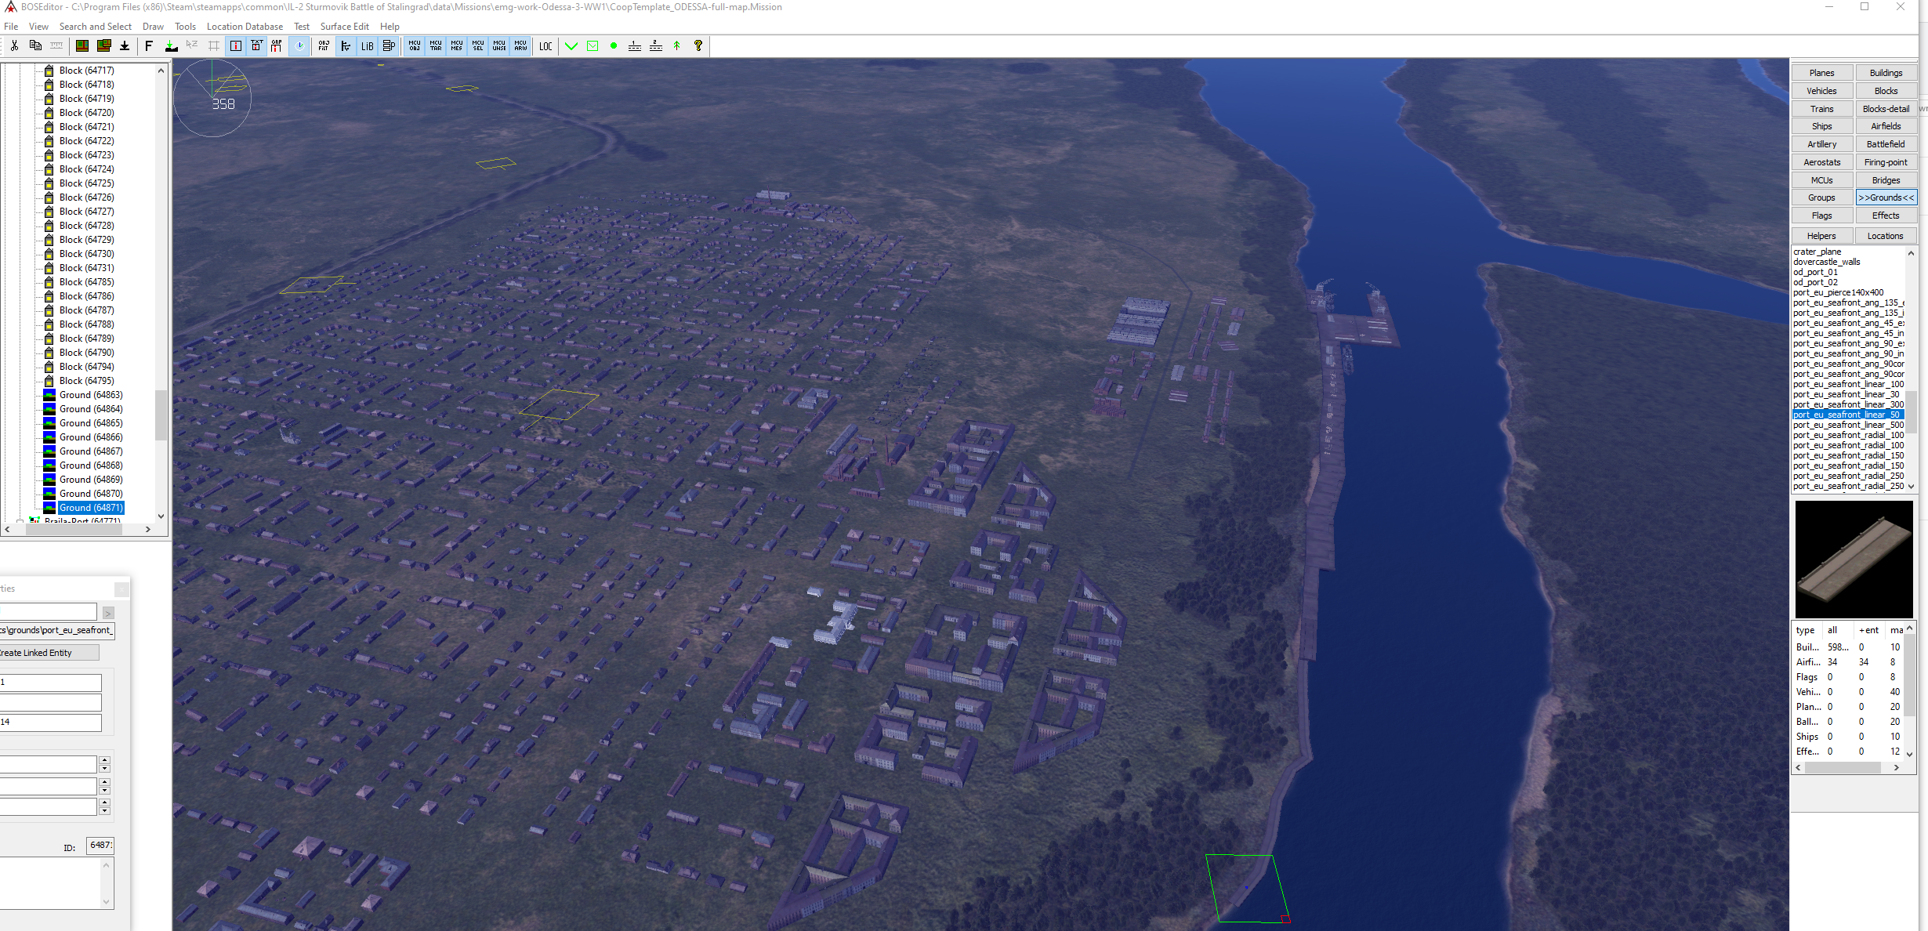Switch to the Airfields category
This screenshot has height=931, width=1928.
(1886, 125)
